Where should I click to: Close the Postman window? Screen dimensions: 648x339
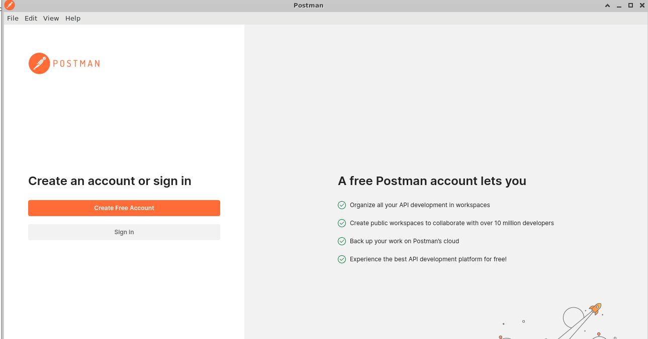pos(641,6)
